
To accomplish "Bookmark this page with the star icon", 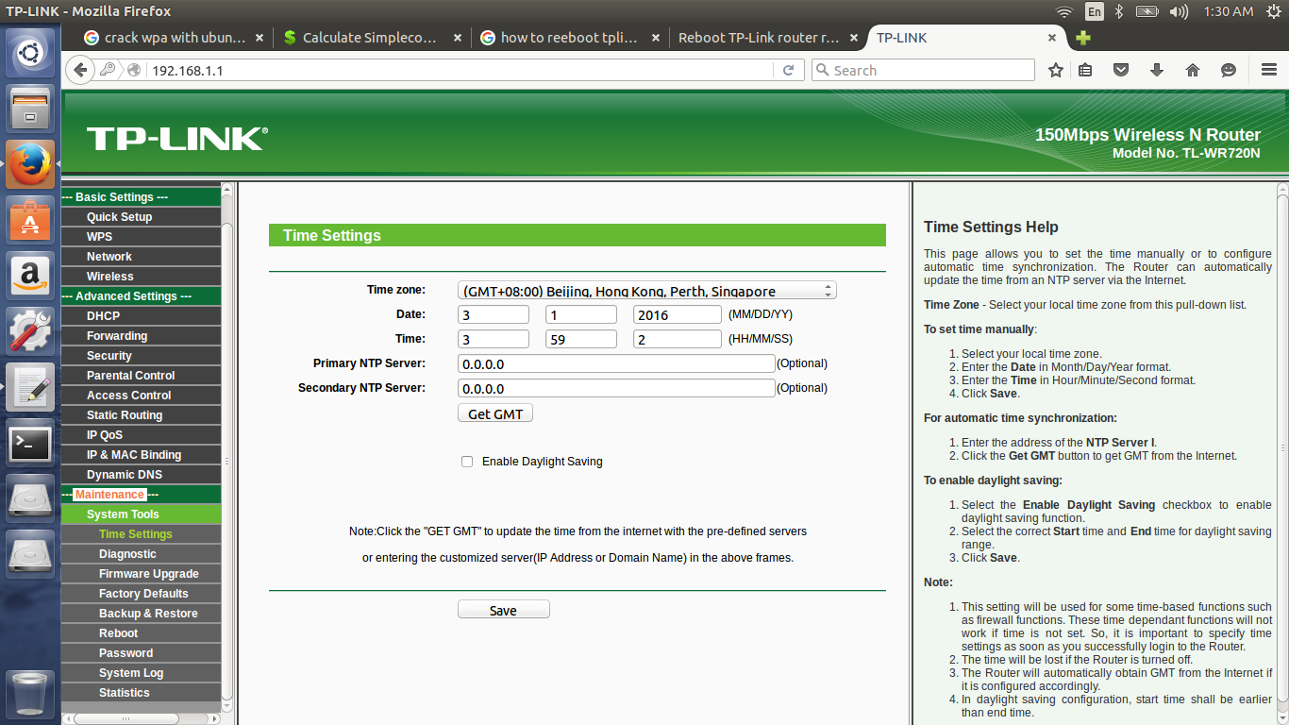I will pos(1056,70).
